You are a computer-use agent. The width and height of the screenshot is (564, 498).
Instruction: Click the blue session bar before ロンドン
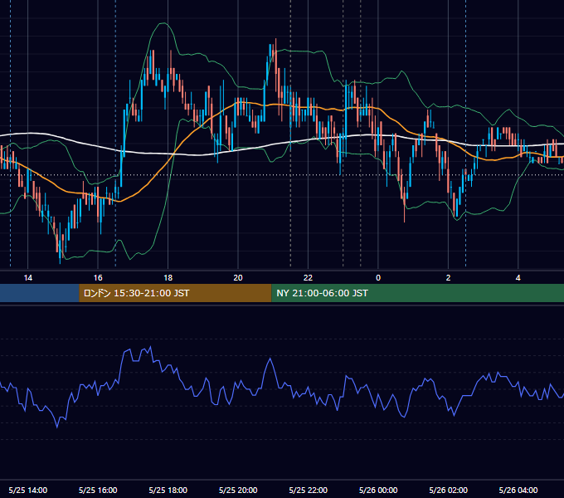pos(40,293)
